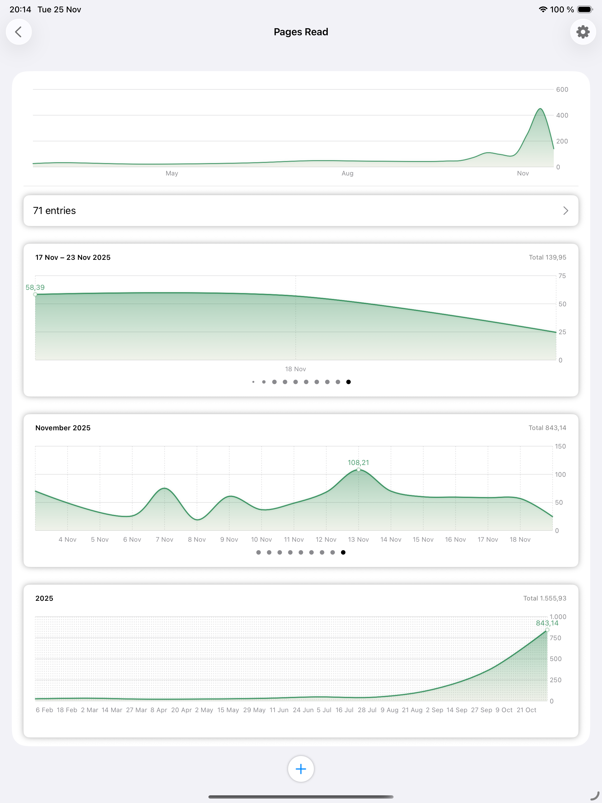The width and height of the screenshot is (602, 803).
Task: Tap the battery indicator icon
Action: (x=585, y=9)
